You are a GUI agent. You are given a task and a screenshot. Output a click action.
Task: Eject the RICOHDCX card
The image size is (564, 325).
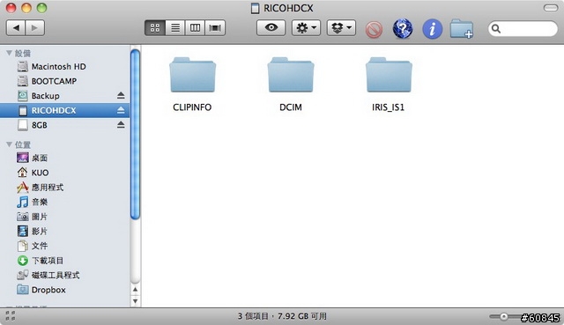point(121,110)
